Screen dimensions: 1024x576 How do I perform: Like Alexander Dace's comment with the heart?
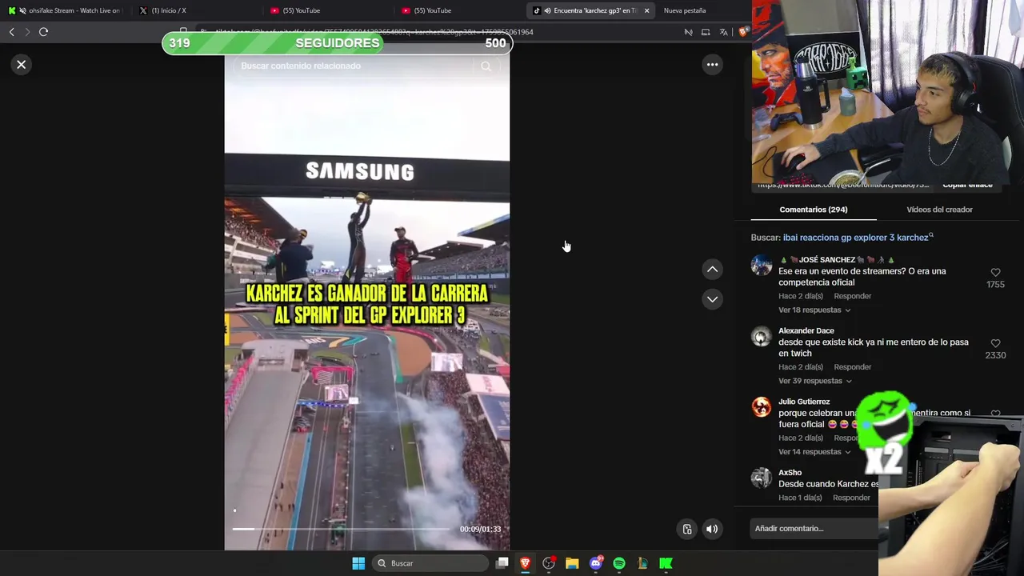point(995,343)
